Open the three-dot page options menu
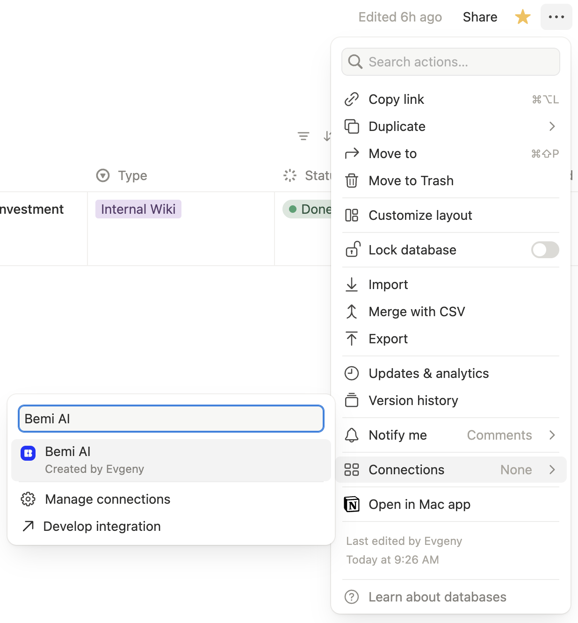The width and height of the screenshot is (578, 623). [556, 17]
